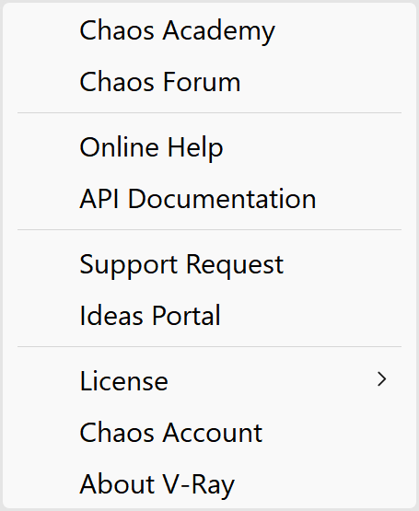This screenshot has height=511, width=419.
Task: Select Chaos Forum from the menu
Action: point(209,81)
